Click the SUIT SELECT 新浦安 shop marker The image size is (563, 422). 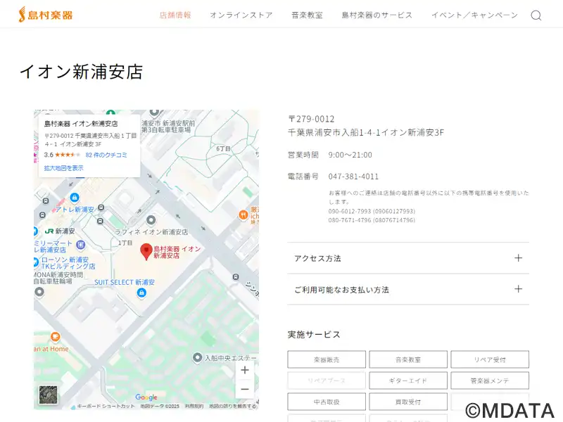tap(141, 293)
